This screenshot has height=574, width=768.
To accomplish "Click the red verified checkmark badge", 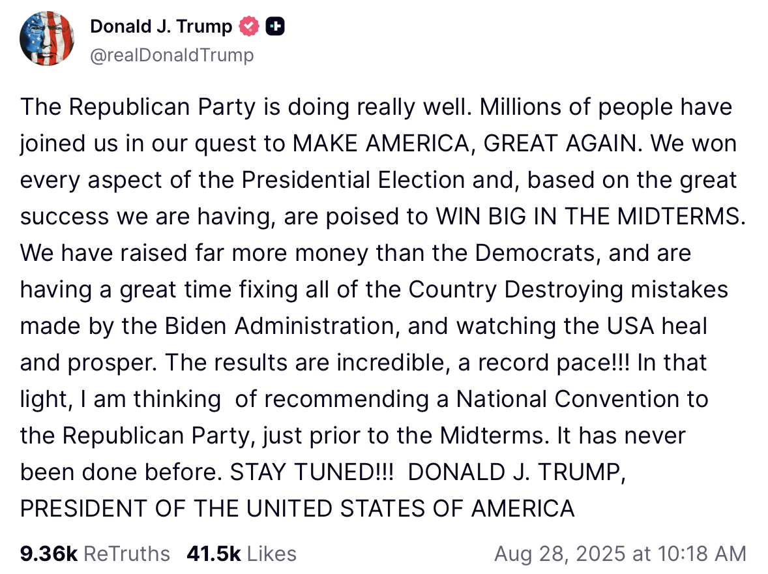I will 249,27.
